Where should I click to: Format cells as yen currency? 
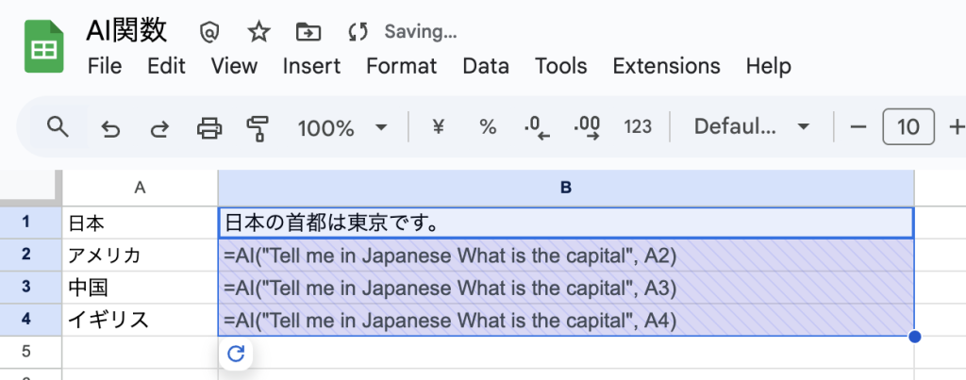click(438, 126)
